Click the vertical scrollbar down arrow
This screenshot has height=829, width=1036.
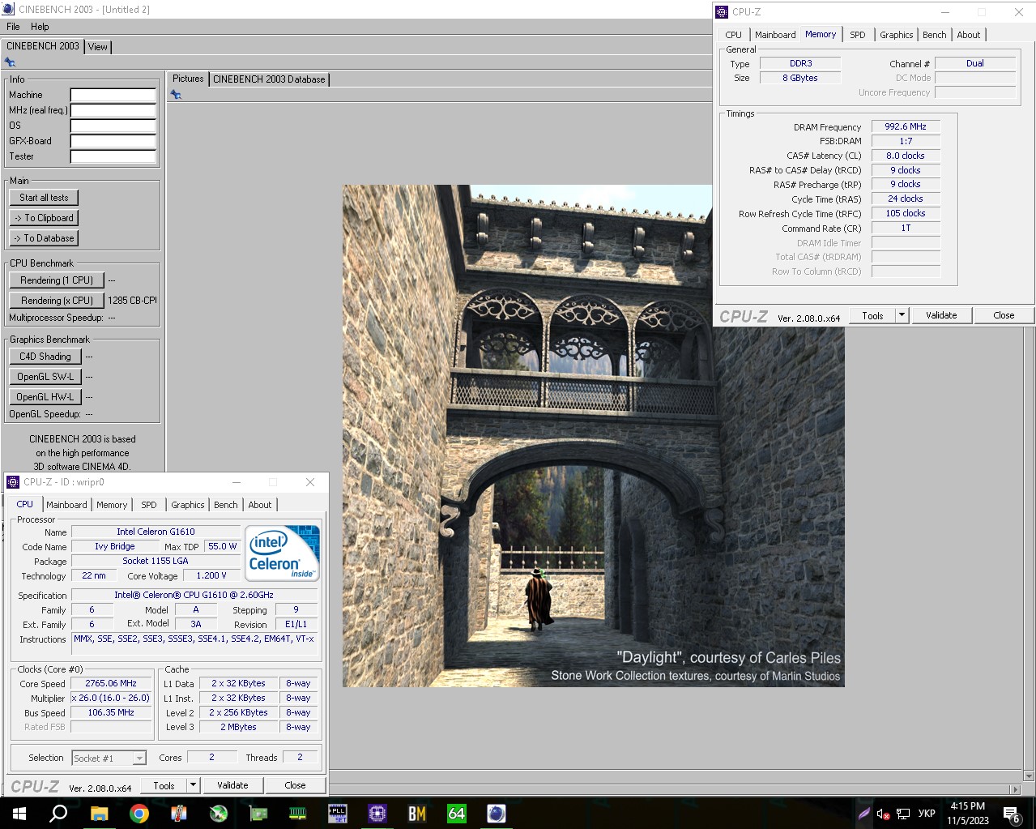tap(1030, 776)
